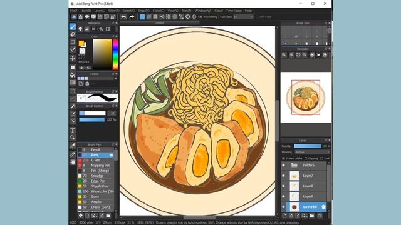Select the Eraser tool in left toolbar
The width and height of the screenshot is (401, 225).
tap(73, 34)
